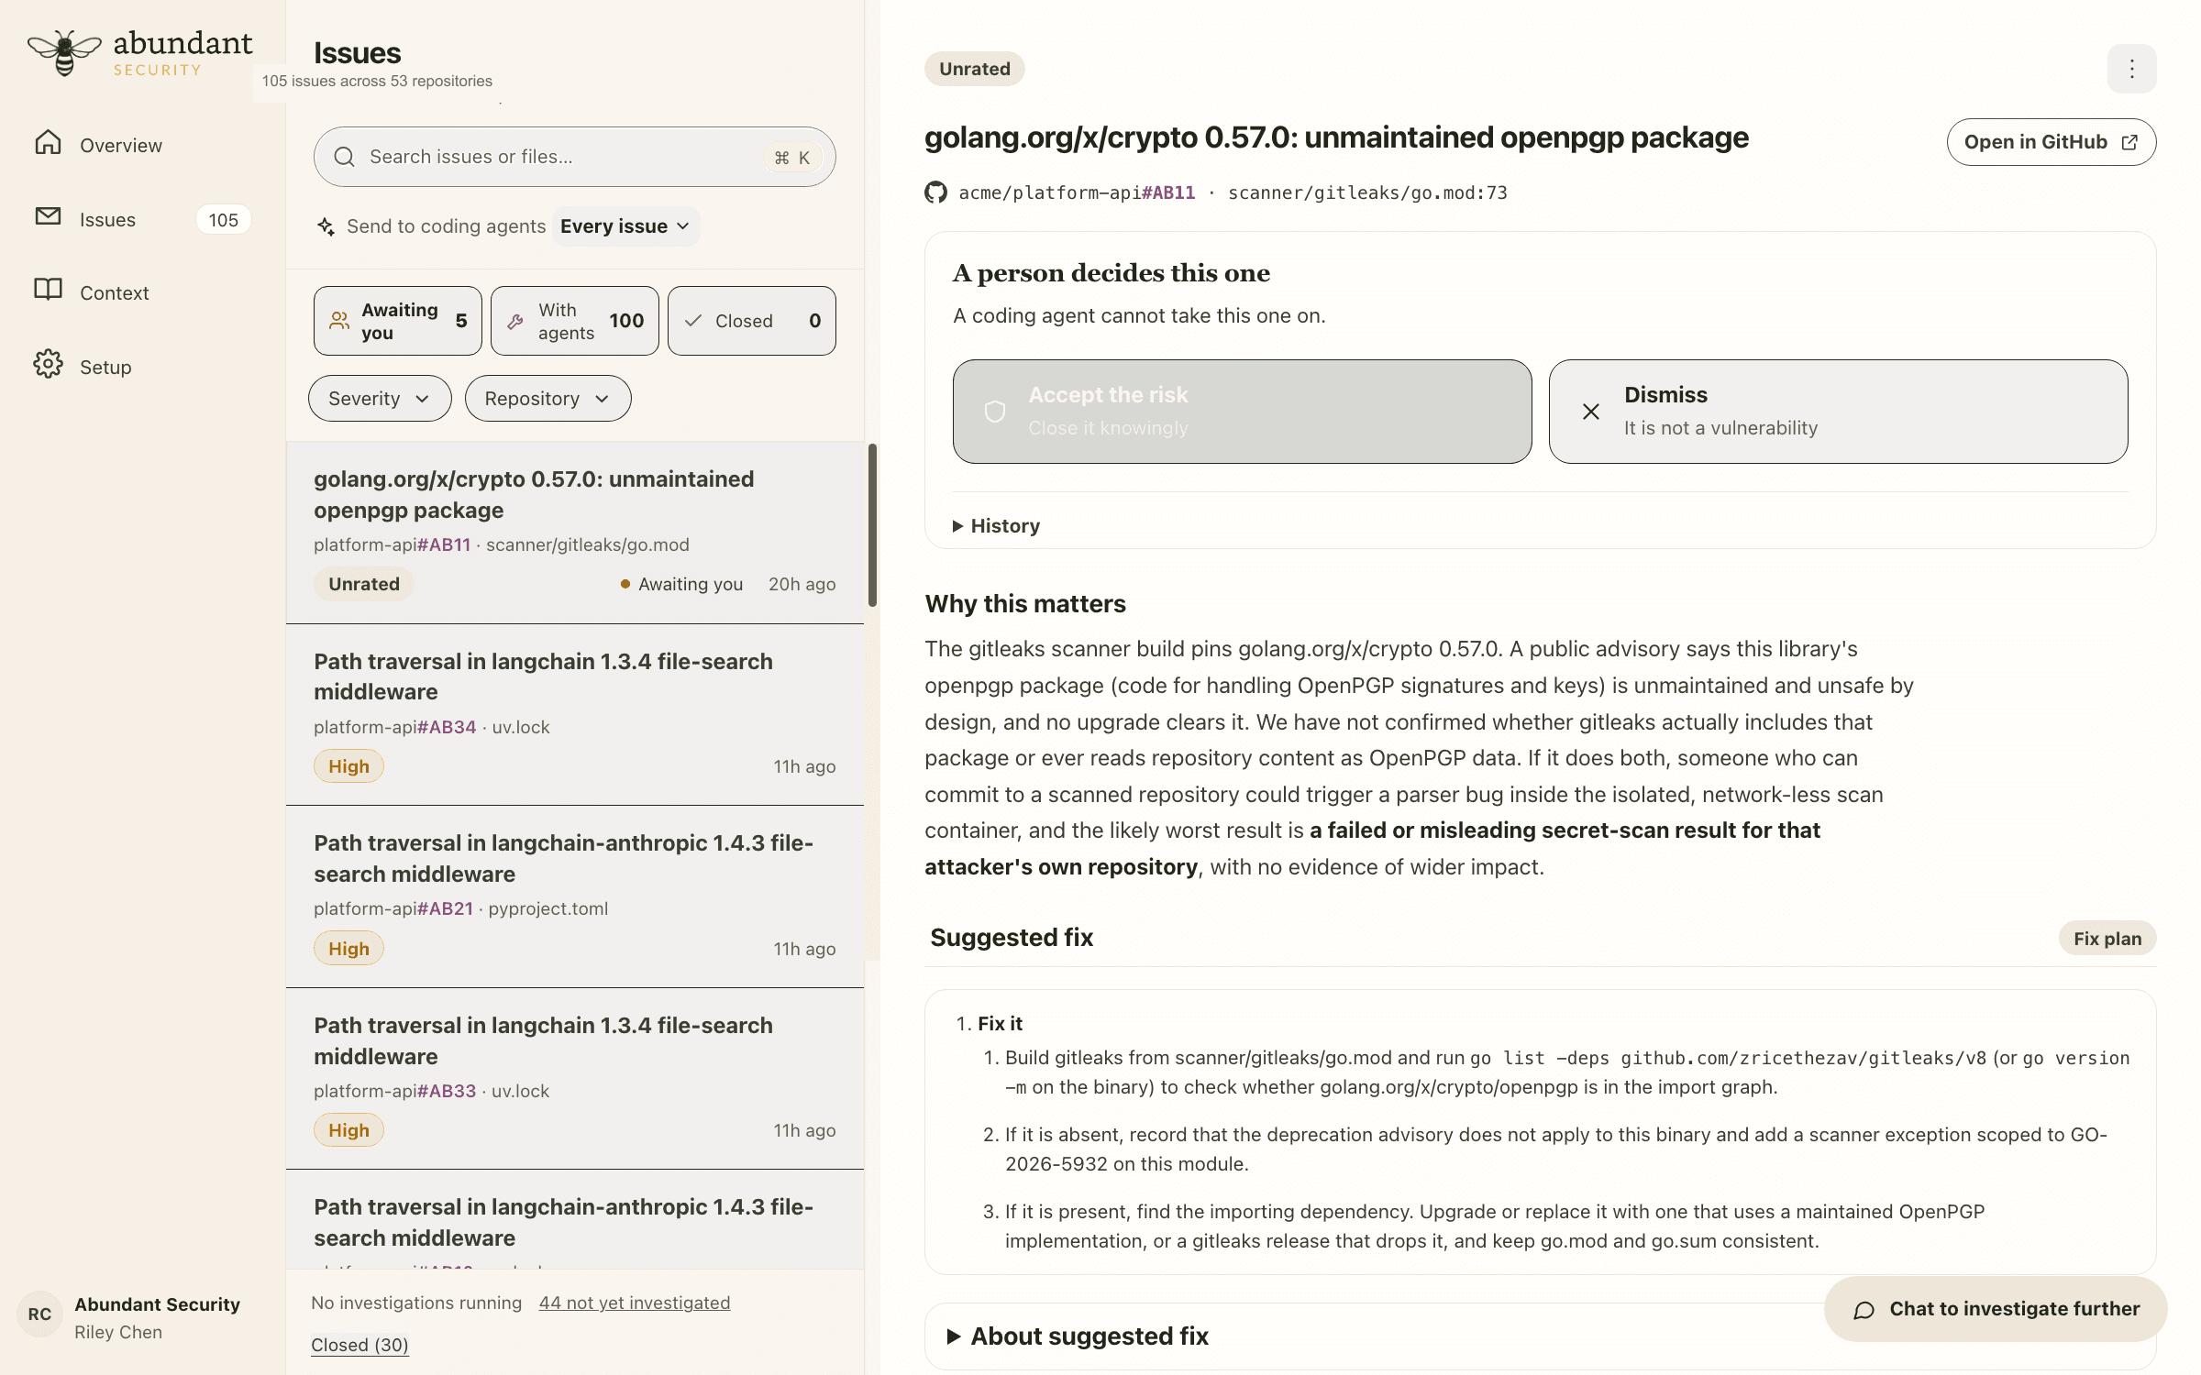Filter by With agents tab

(574, 321)
